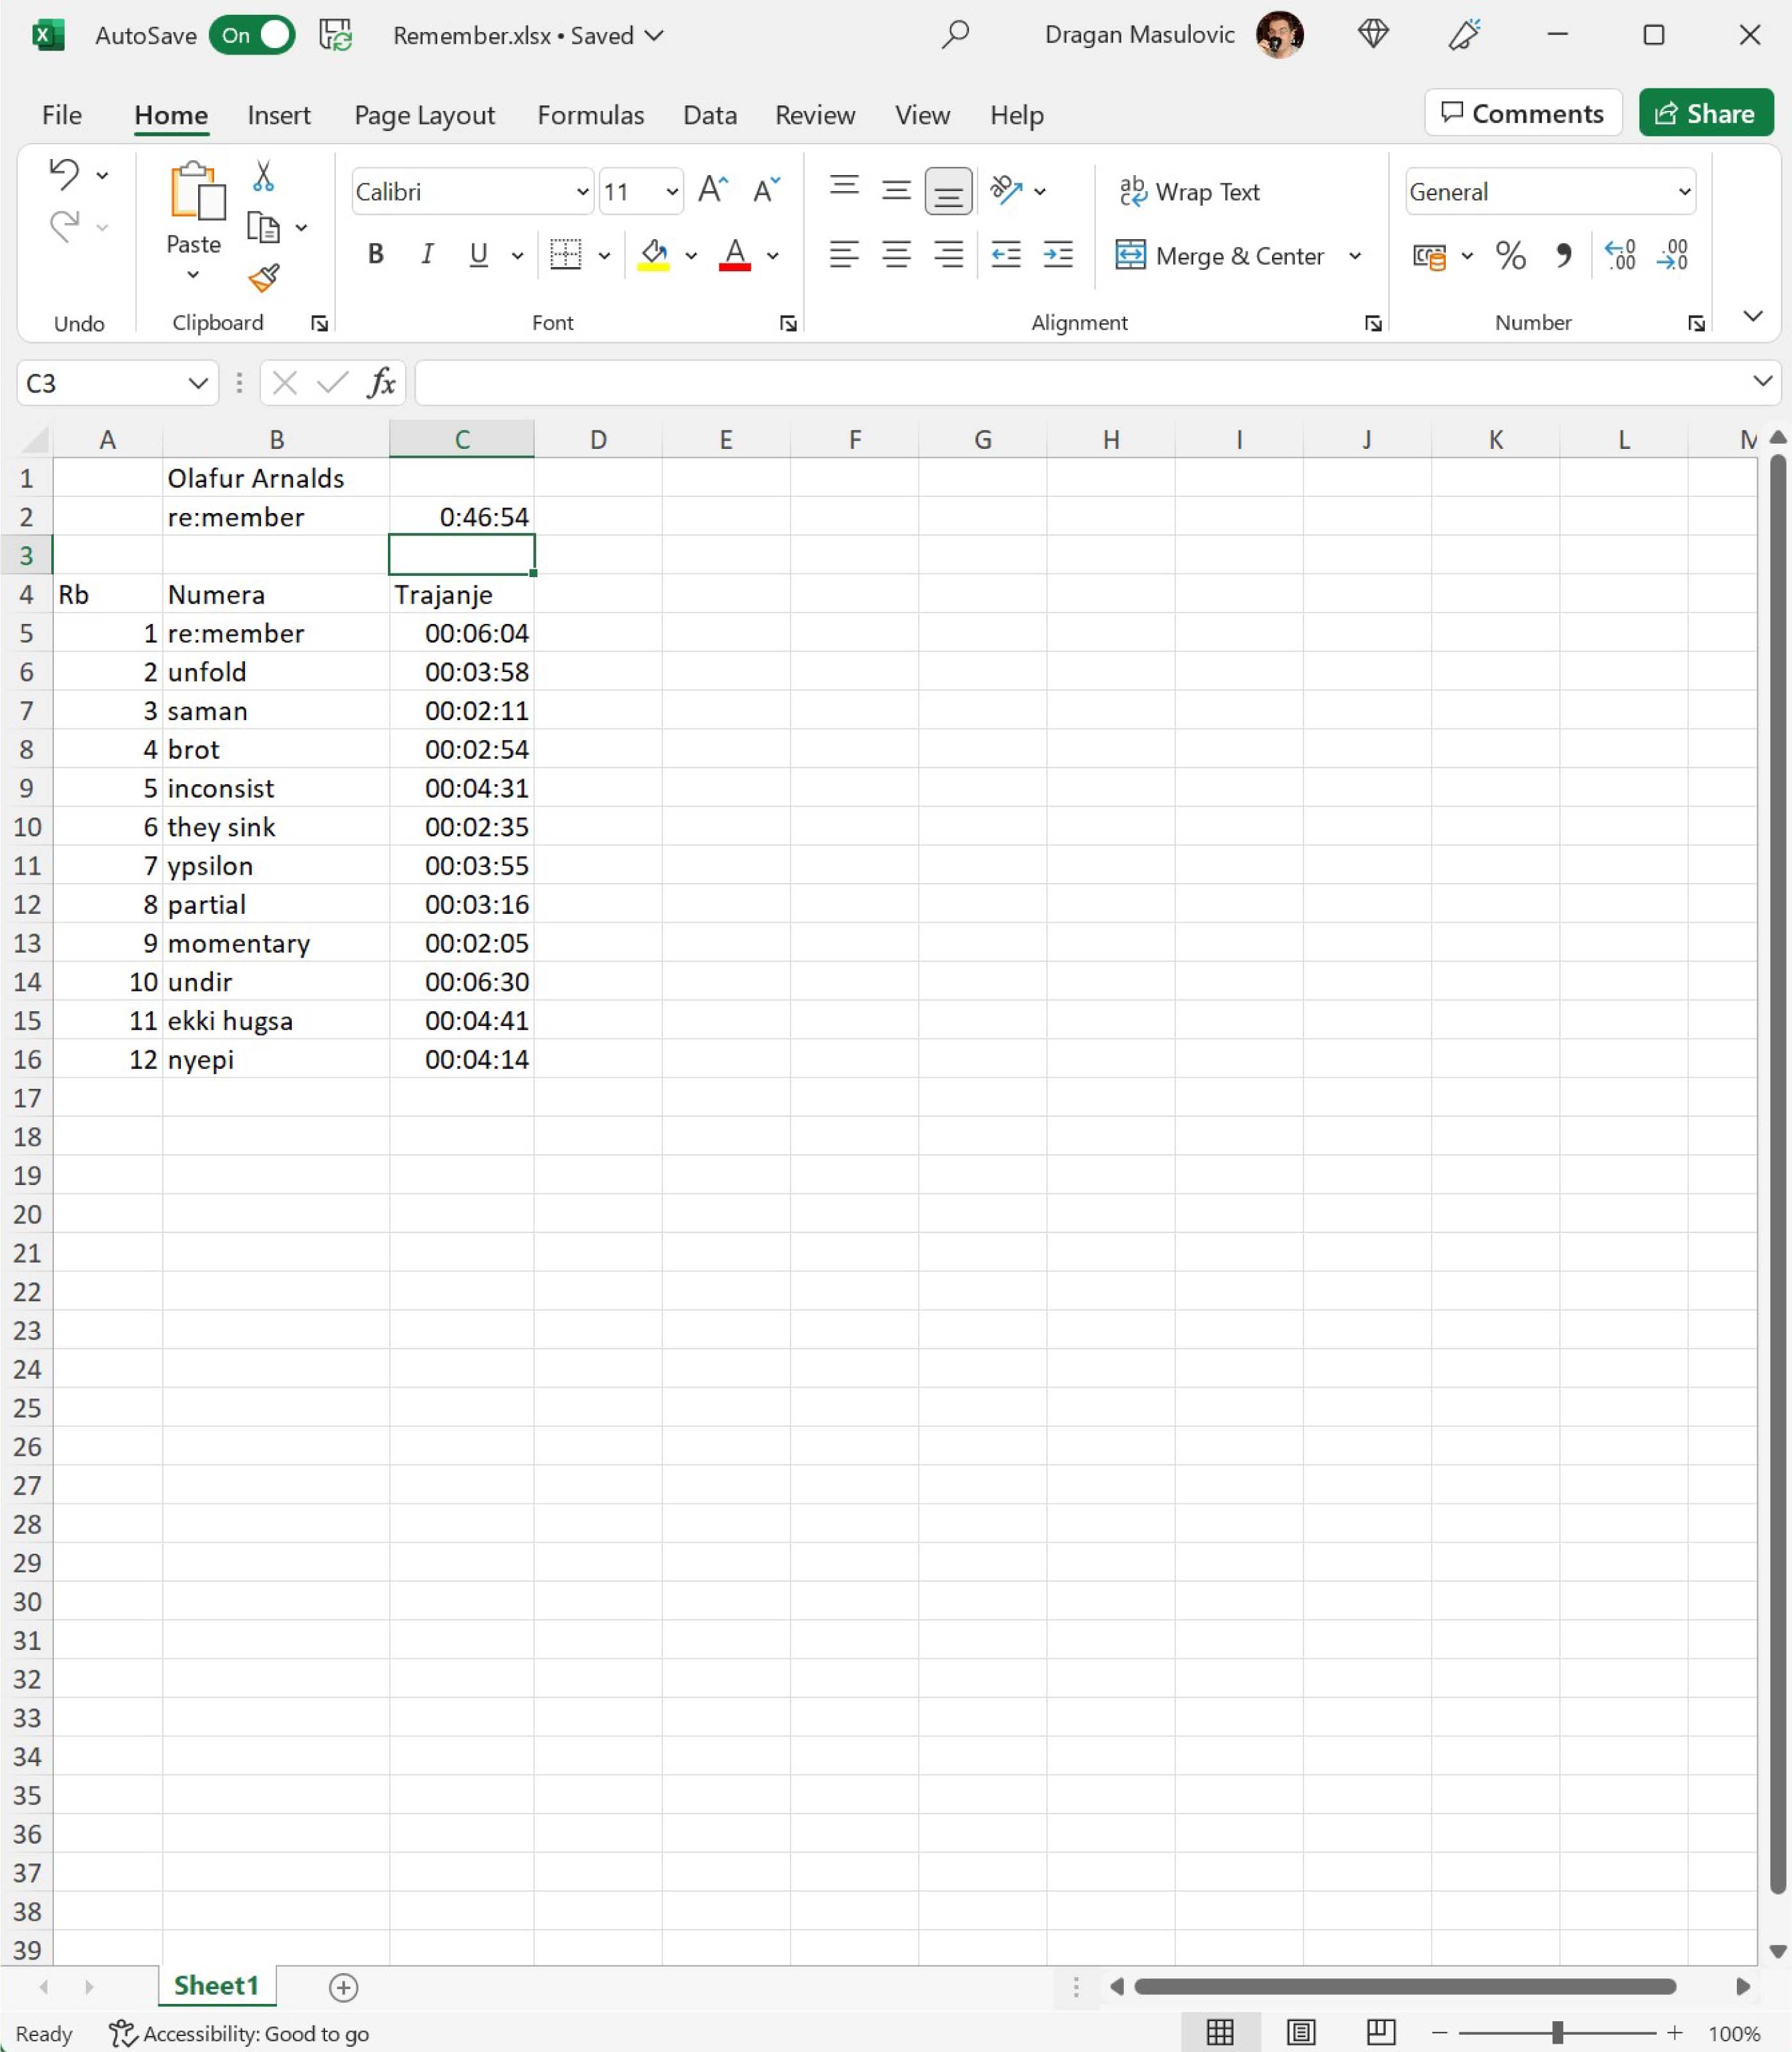Image resolution: width=1792 pixels, height=2052 pixels.
Task: Click the Format Painter brush icon
Action: click(x=264, y=278)
